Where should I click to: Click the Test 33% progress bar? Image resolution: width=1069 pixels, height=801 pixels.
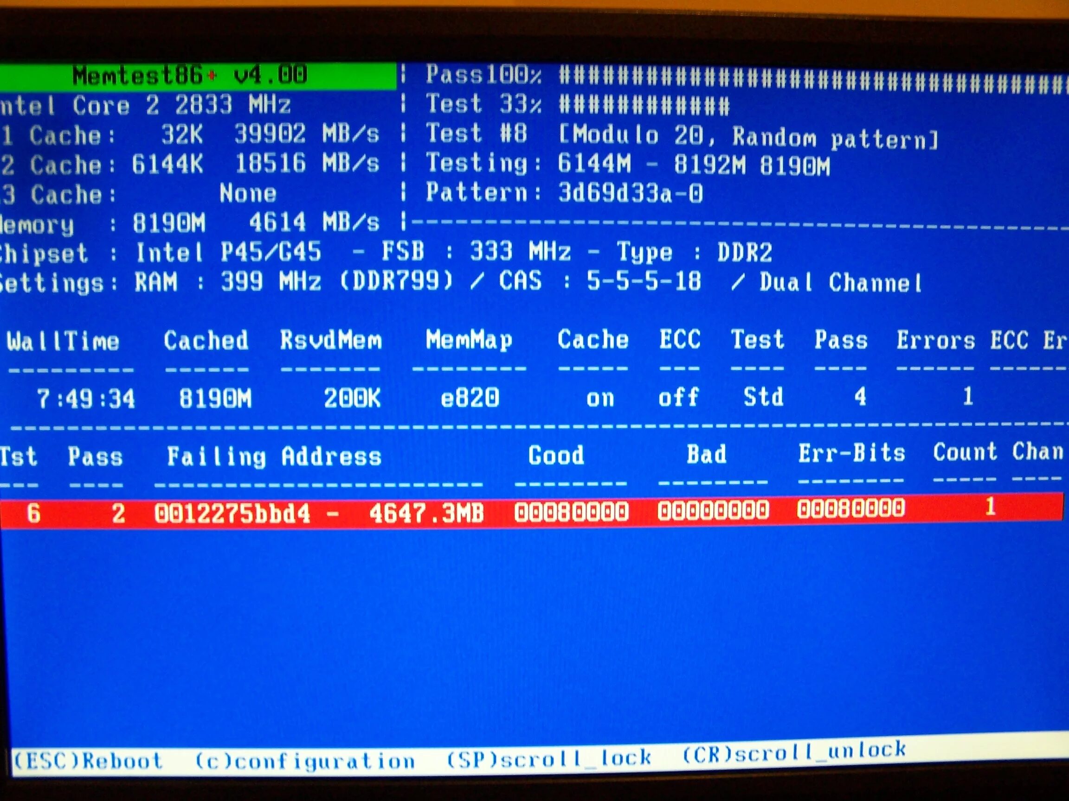click(644, 105)
